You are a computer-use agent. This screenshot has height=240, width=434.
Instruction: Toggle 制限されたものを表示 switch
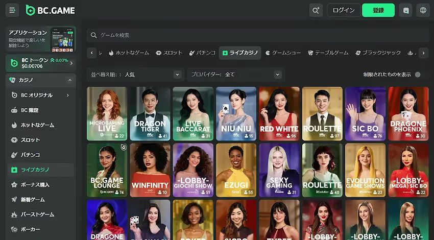pos(417,75)
